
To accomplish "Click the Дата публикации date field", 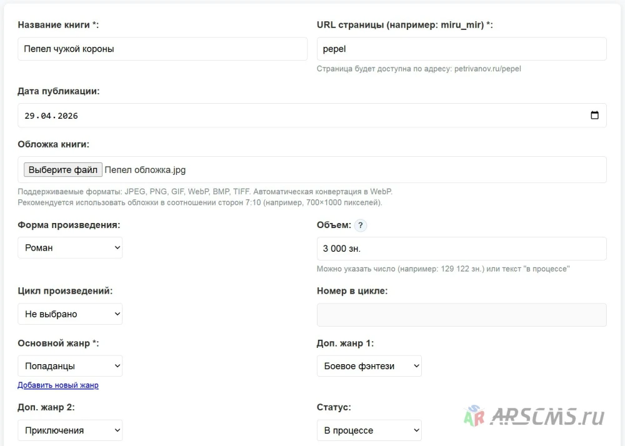I will 312,116.
